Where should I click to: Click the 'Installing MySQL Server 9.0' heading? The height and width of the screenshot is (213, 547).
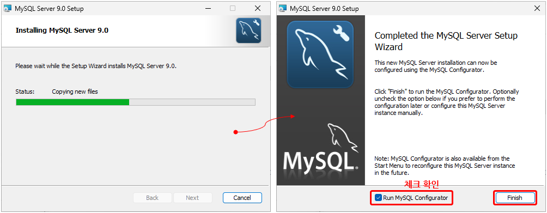click(x=62, y=31)
